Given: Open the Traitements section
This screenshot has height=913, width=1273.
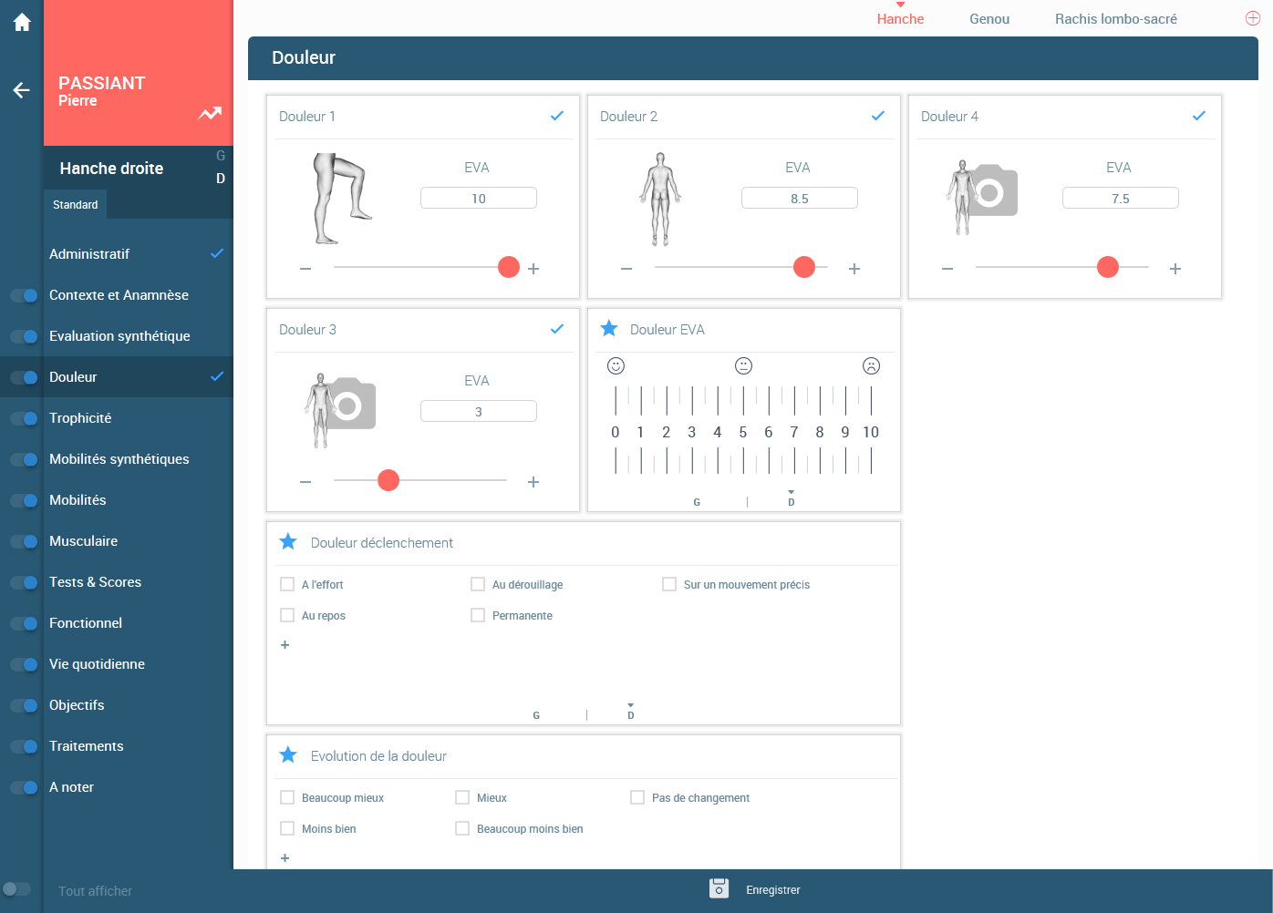Looking at the screenshot, I should click(139, 745).
